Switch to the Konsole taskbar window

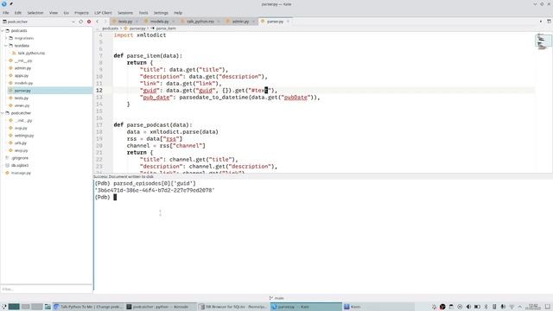[161, 307]
